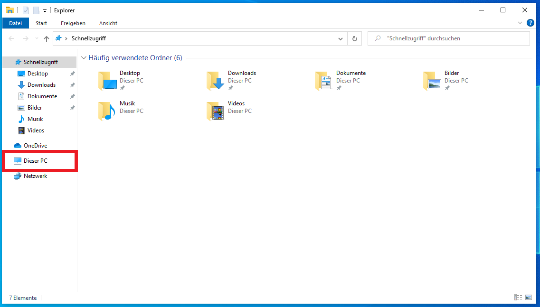
Task: Expand the ribbon with the chevron
Action: point(520,23)
